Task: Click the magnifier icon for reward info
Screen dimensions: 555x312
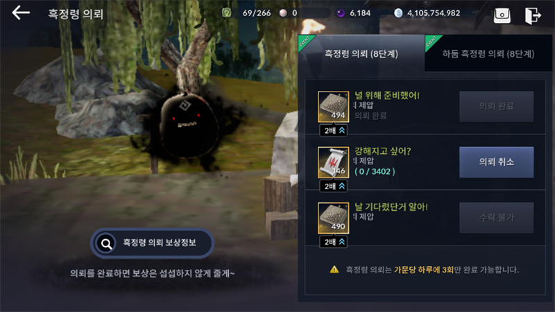Action: click(x=106, y=243)
